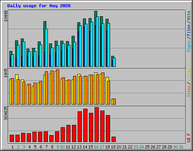
Task: Select the top chart axis value 10448
Action: [6, 16]
